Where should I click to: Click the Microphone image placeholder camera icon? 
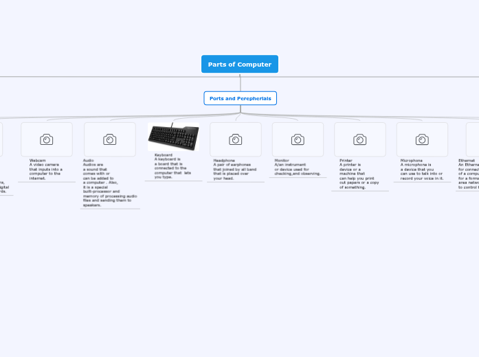pos(422,139)
